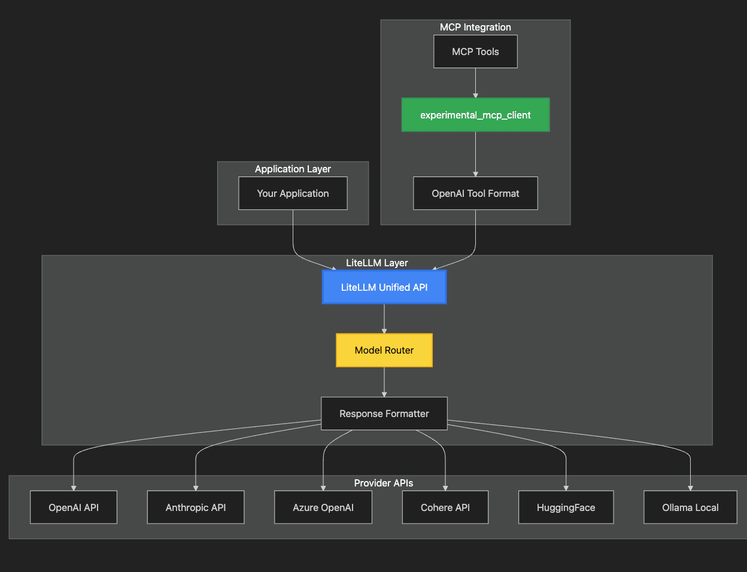Image resolution: width=747 pixels, height=572 pixels.
Task: Click the Anthropic API node
Action: [196, 507]
